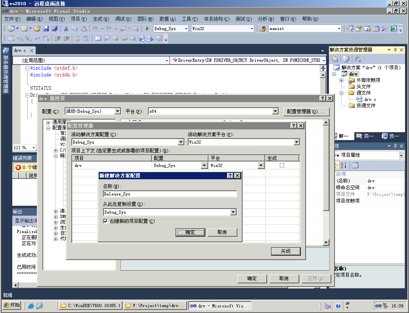Toggle a bookmark with the toolbar icon

[98, 38]
